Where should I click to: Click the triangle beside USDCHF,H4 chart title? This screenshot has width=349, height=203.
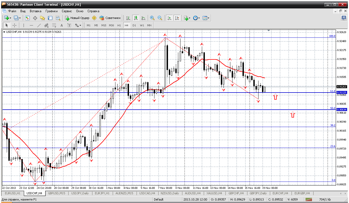(x=4, y=32)
